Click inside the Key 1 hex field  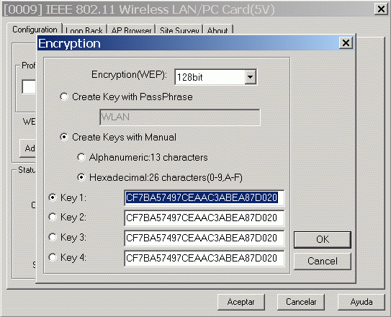pyautogui.click(x=204, y=198)
